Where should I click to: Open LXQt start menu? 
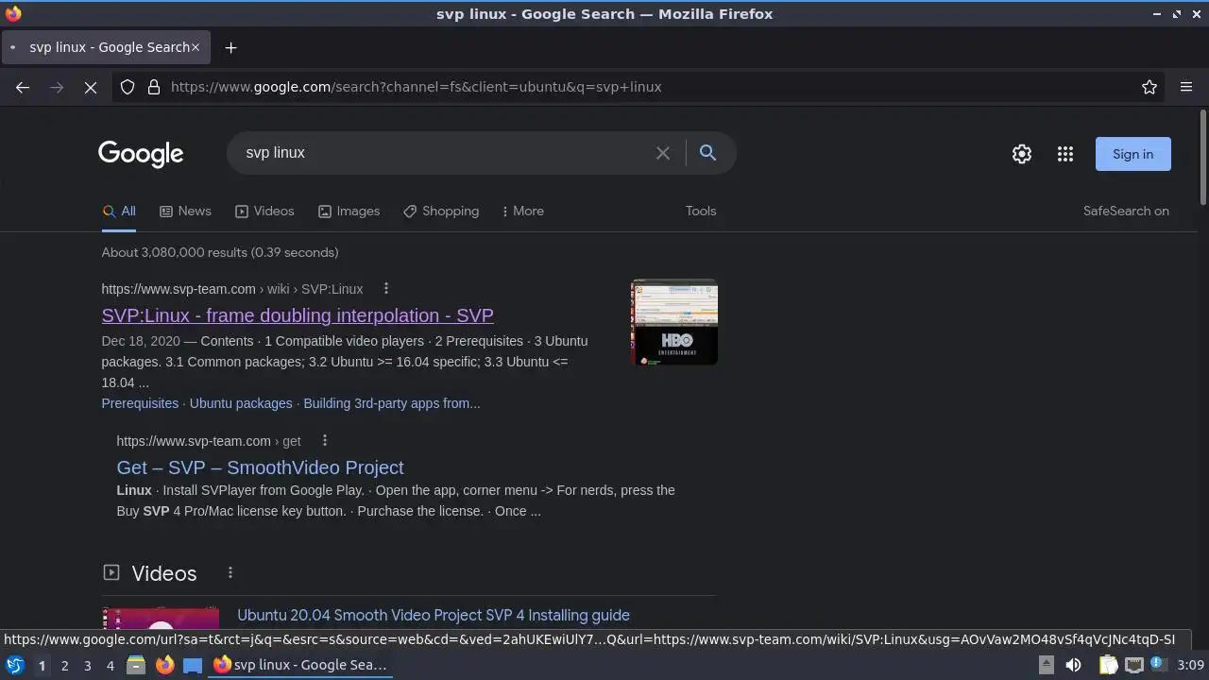tap(15, 665)
